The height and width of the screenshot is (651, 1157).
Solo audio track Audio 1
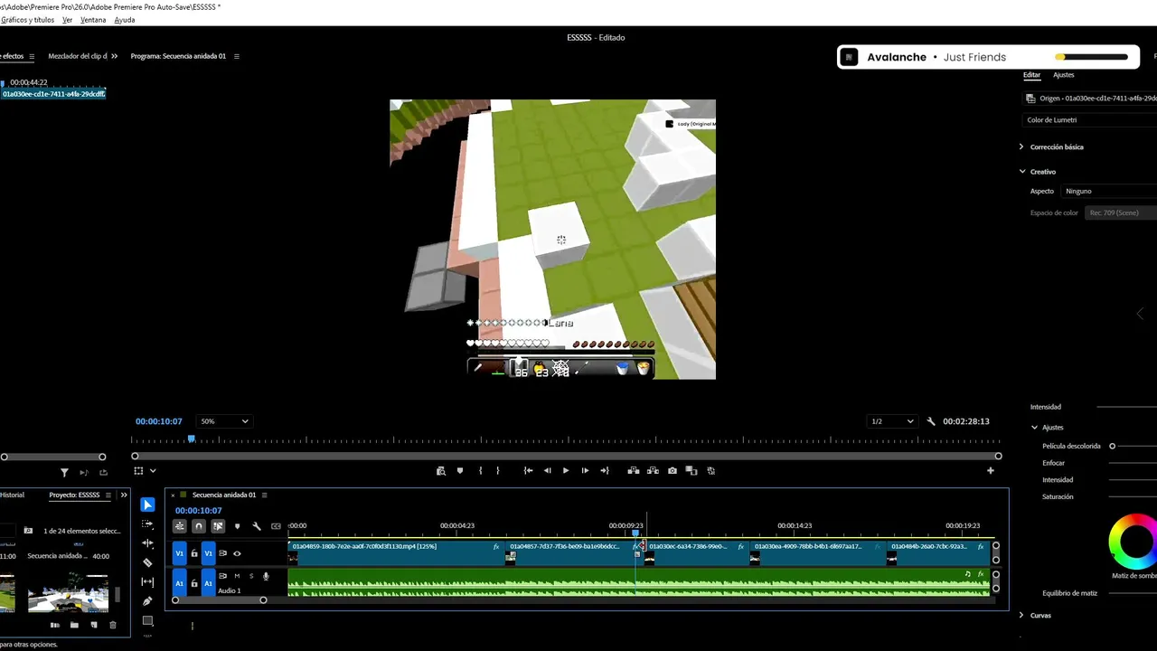(251, 576)
